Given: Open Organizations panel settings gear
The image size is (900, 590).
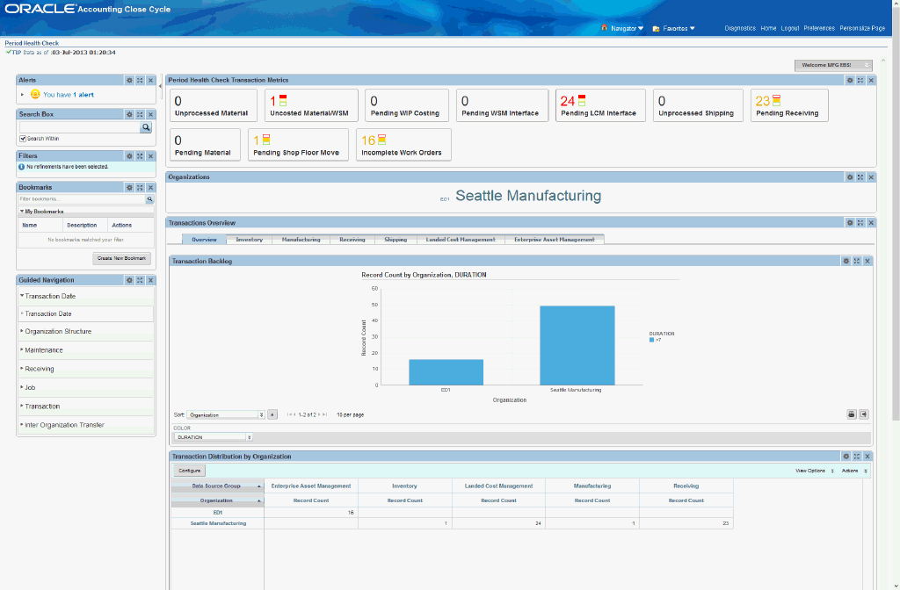Looking at the screenshot, I should [850, 177].
